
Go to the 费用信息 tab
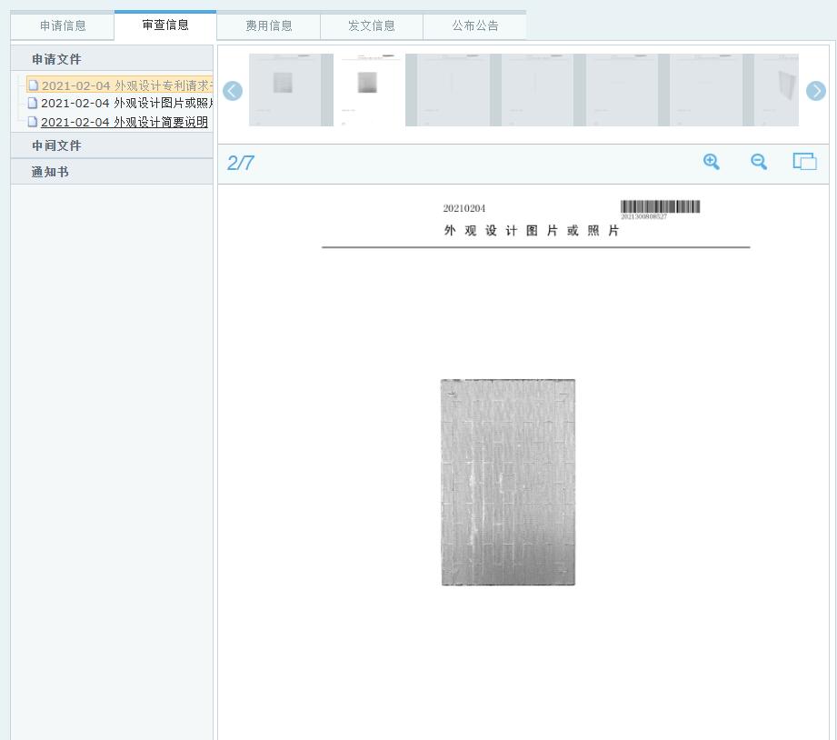pos(269,25)
